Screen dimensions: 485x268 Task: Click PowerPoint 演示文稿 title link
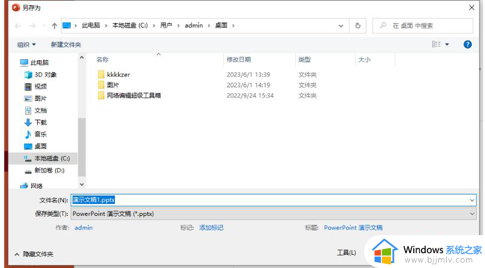click(353, 228)
